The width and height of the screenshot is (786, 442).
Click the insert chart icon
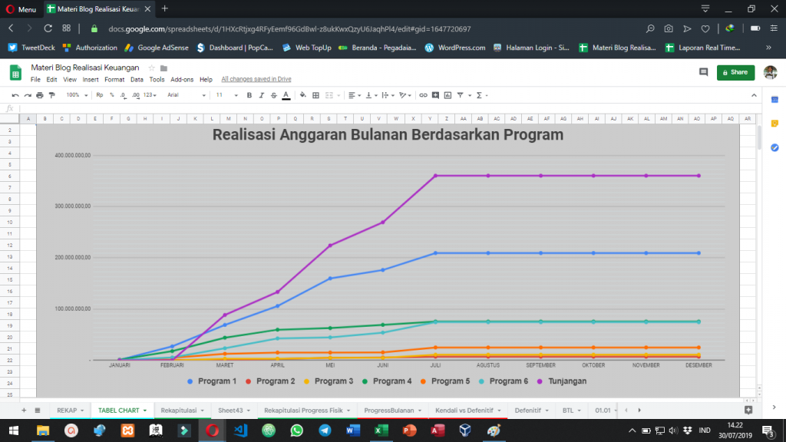point(447,95)
